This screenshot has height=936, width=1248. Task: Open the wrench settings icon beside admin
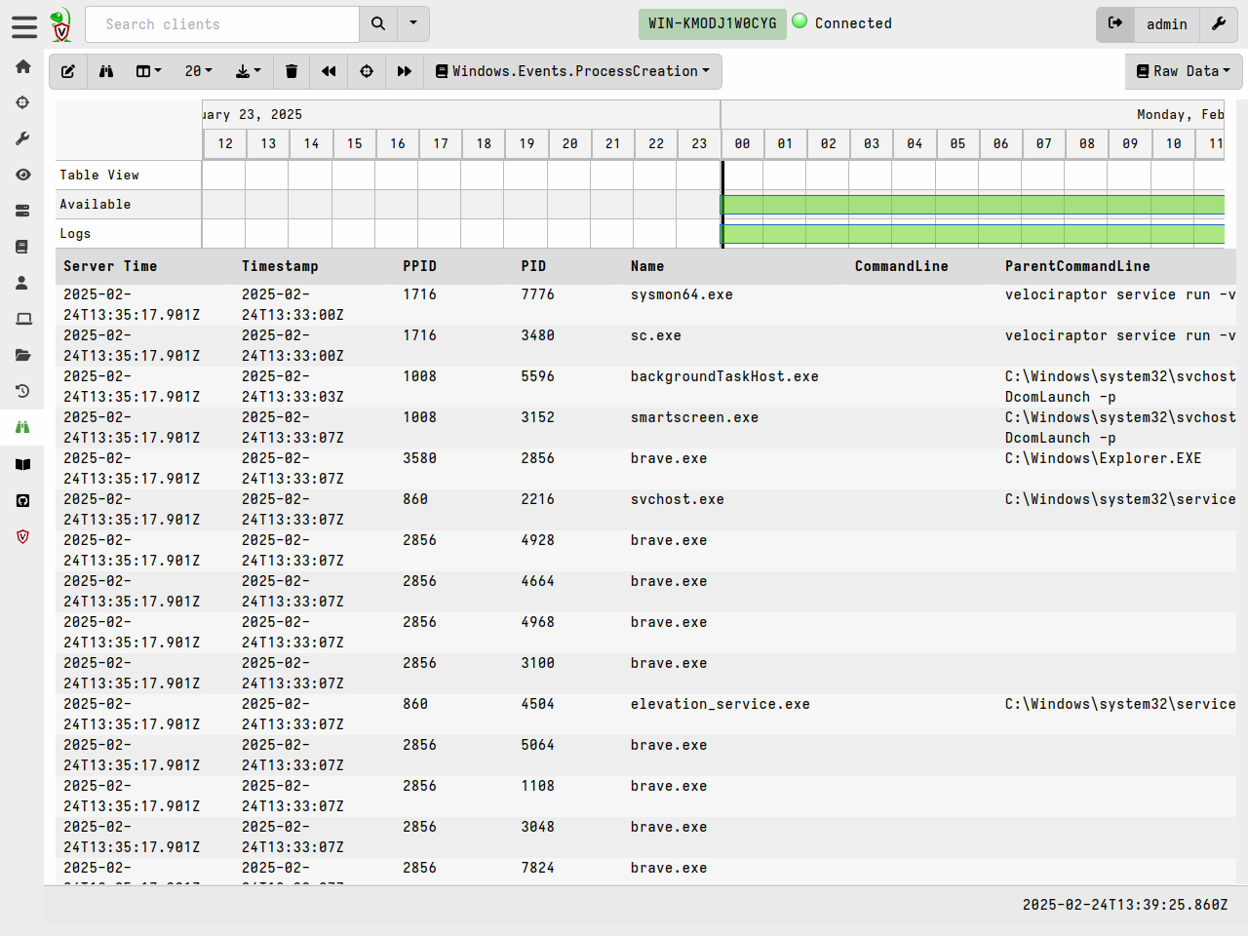pos(1219,24)
